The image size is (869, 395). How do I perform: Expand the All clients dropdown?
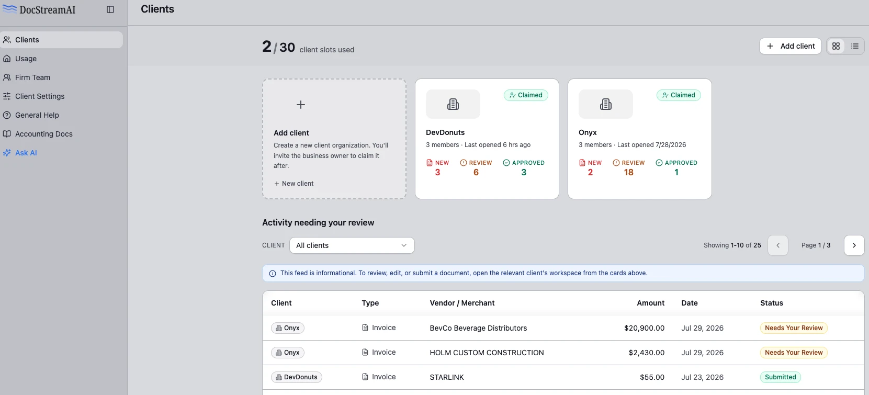tap(352, 245)
